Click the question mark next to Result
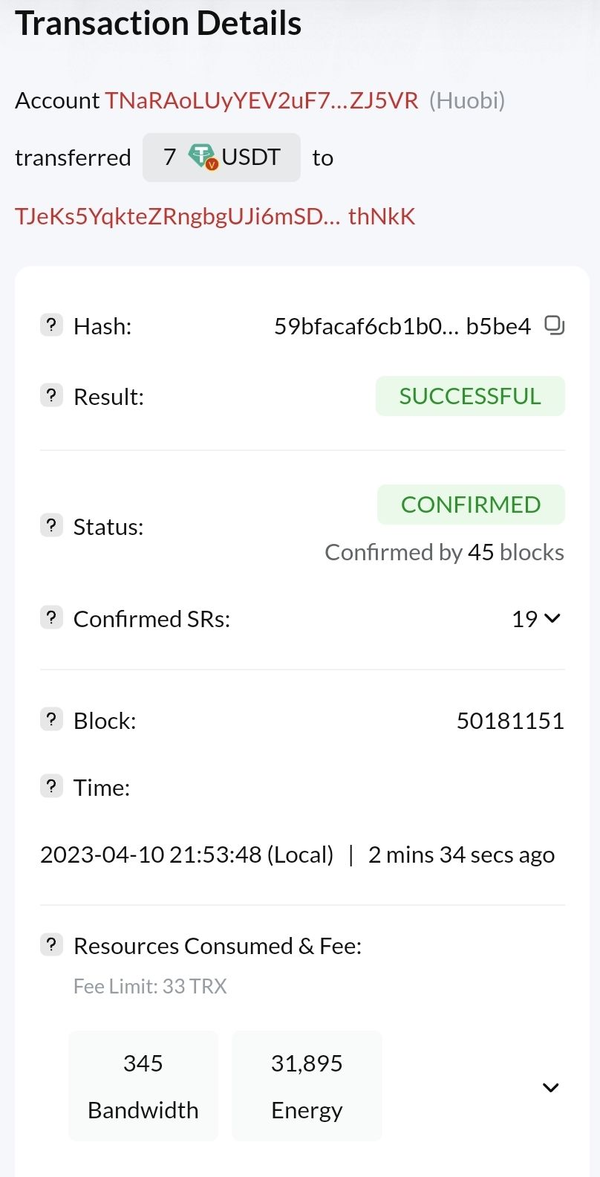 pyautogui.click(x=51, y=395)
